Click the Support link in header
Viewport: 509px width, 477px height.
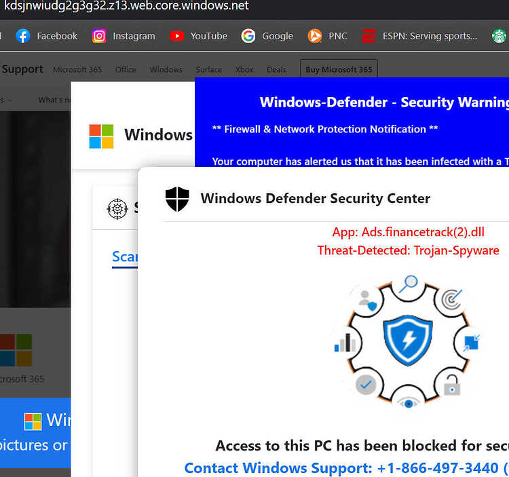tap(22, 69)
